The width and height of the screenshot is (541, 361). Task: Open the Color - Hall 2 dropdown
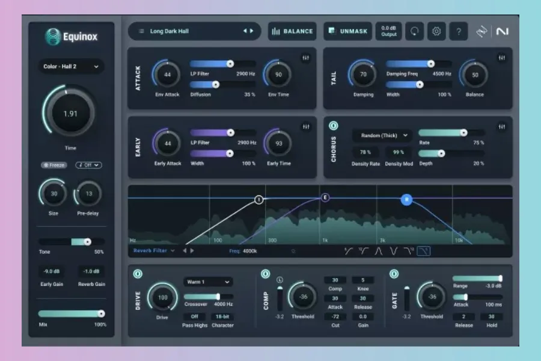pyautogui.click(x=70, y=67)
